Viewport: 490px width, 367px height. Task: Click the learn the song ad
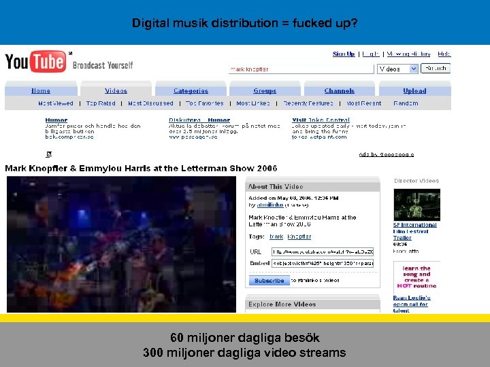coord(416,277)
